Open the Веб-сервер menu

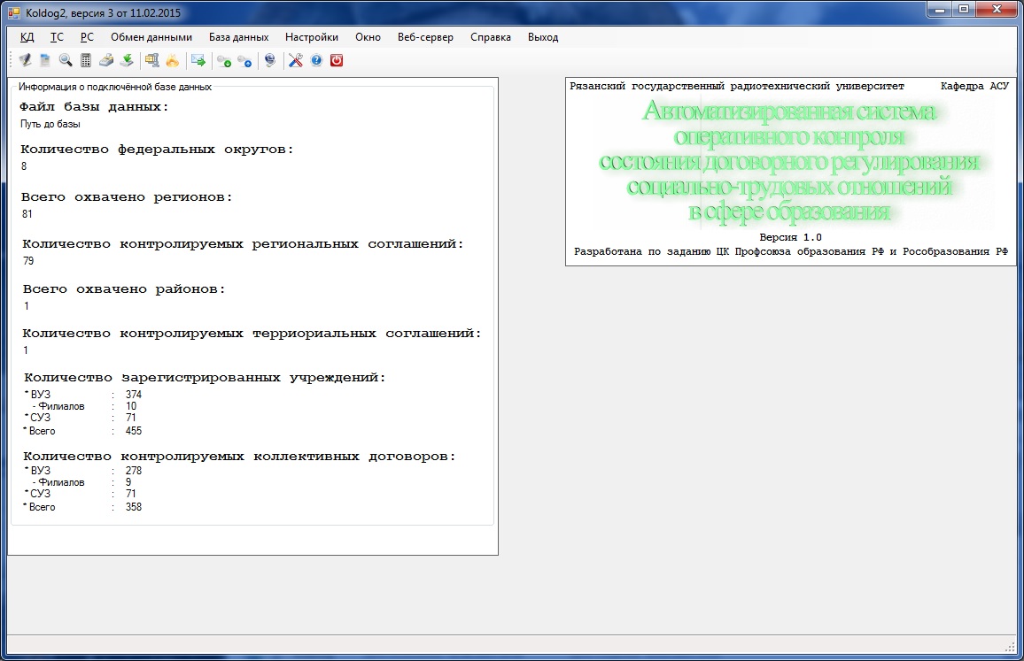[x=425, y=37]
